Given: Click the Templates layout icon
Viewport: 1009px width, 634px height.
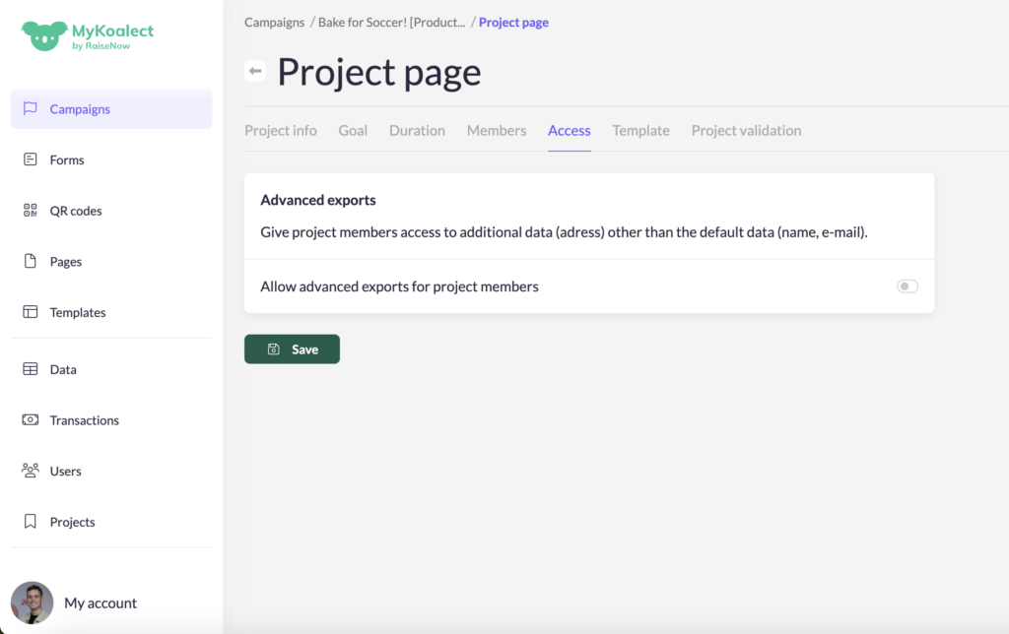Looking at the screenshot, I should tap(31, 312).
